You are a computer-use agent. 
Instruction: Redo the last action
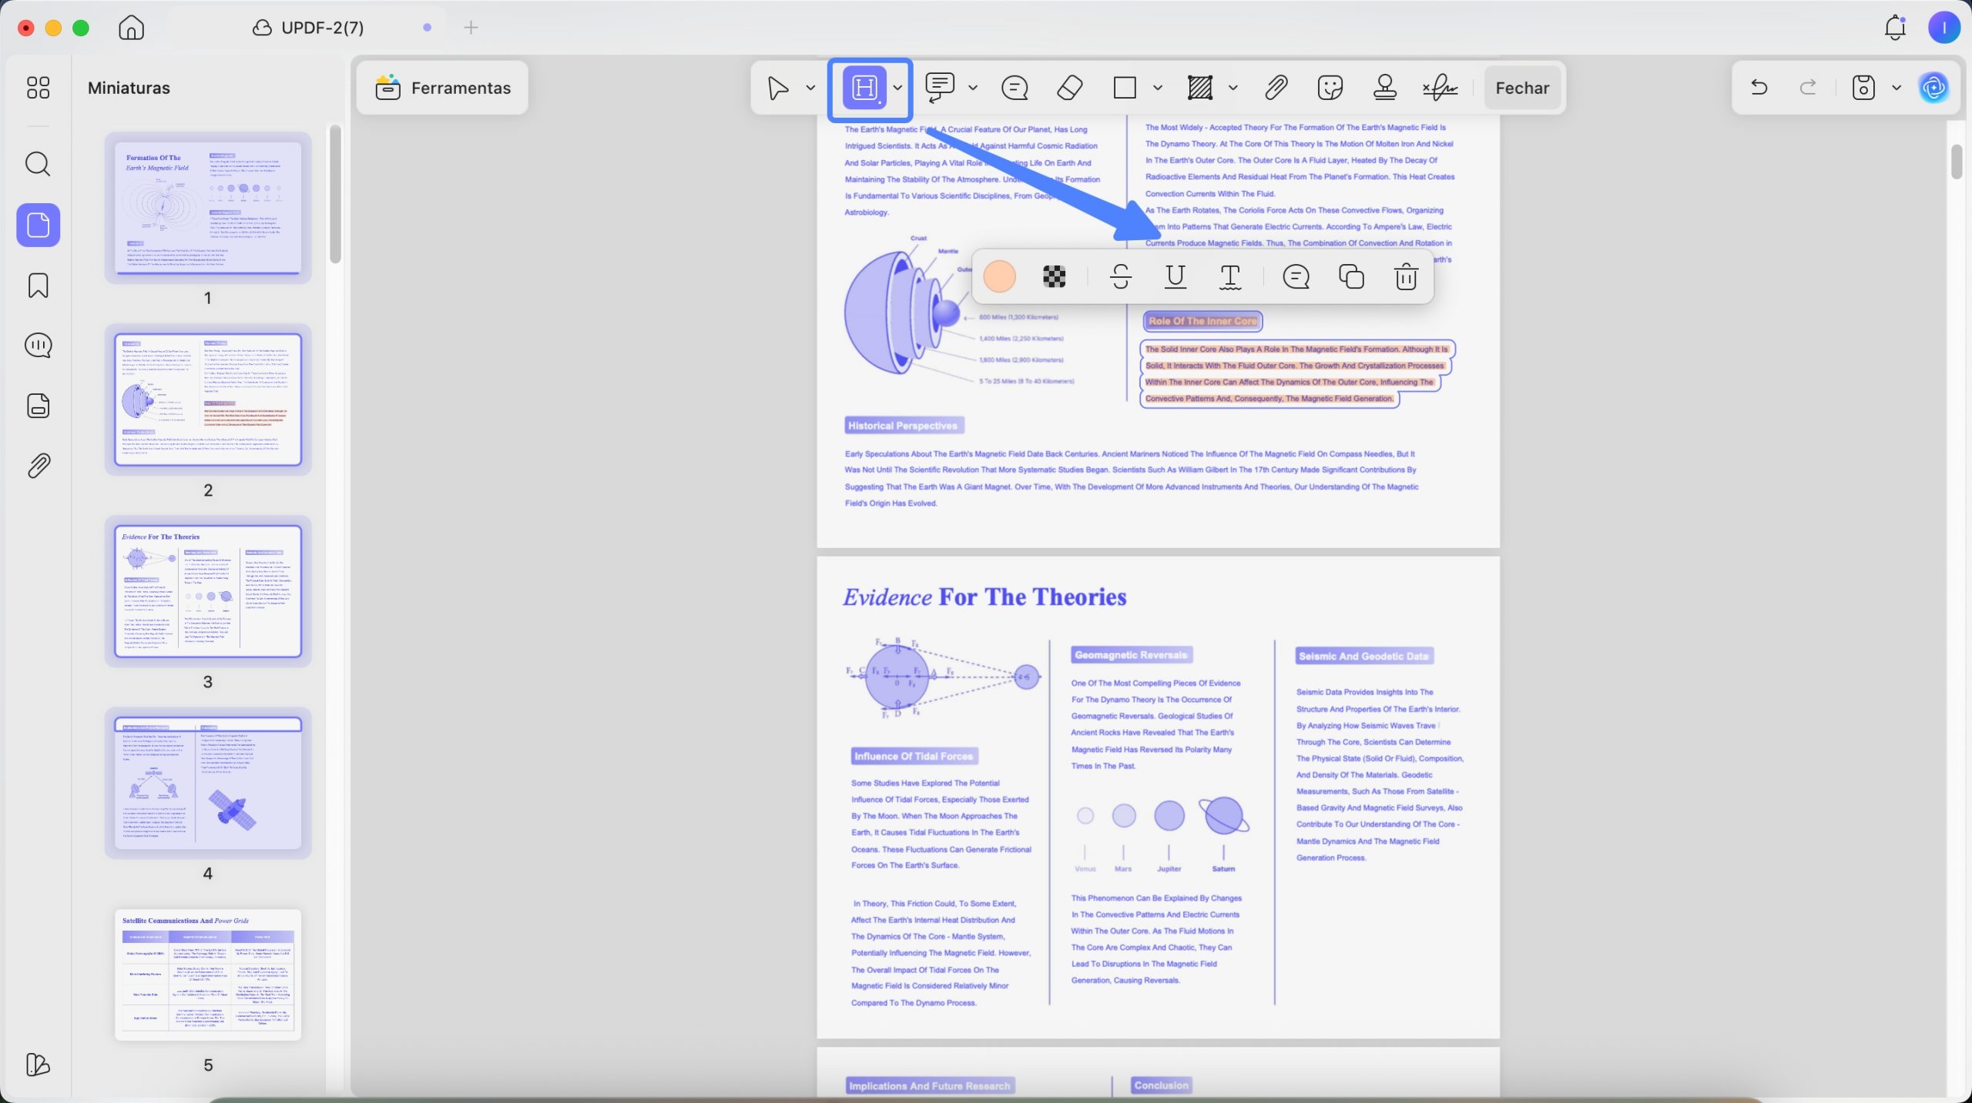(1808, 88)
